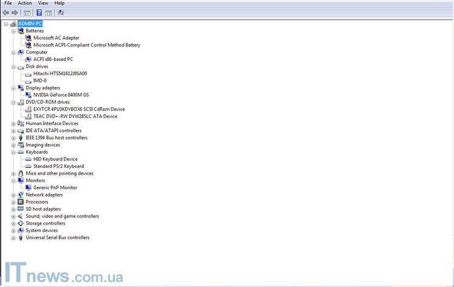Select Generic PnP Monitor entry

[x=55, y=187]
